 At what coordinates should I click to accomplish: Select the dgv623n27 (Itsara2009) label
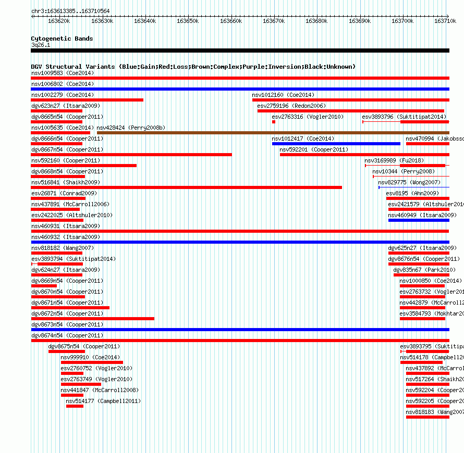(66, 106)
